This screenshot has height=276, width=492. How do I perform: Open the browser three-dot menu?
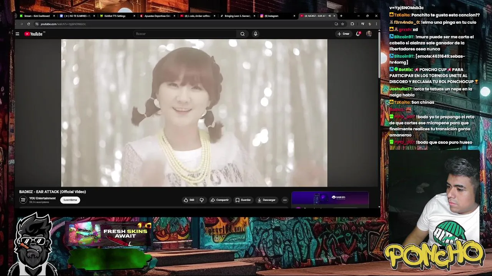coord(376,24)
